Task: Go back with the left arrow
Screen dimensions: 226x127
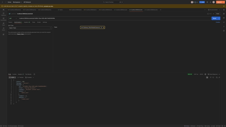Action: [x=3, y=2]
